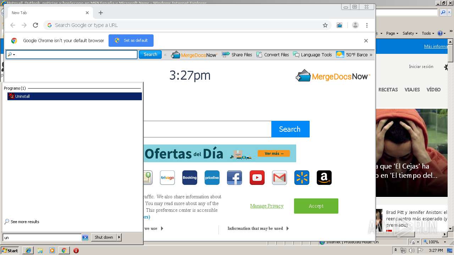Viewport: 454px width, 255px height.
Task: Go back in Chrome
Action: point(13,25)
